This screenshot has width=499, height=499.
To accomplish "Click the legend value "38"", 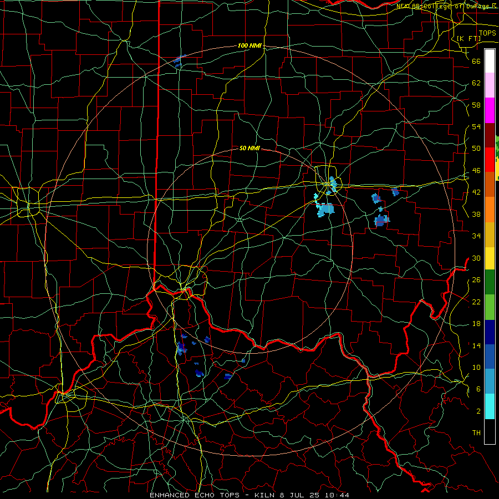I will click(x=476, y=214).
